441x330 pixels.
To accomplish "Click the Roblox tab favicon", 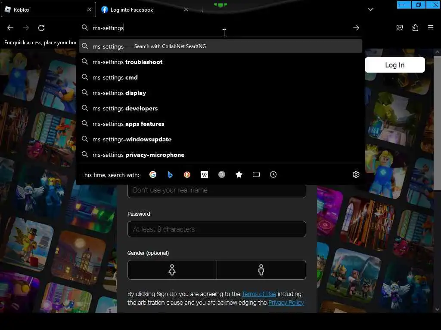I will [8, 9].
